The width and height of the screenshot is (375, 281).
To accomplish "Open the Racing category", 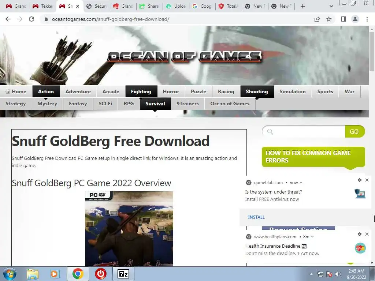I will click(226, 91).
